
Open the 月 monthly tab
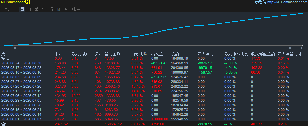pos(29,9)
